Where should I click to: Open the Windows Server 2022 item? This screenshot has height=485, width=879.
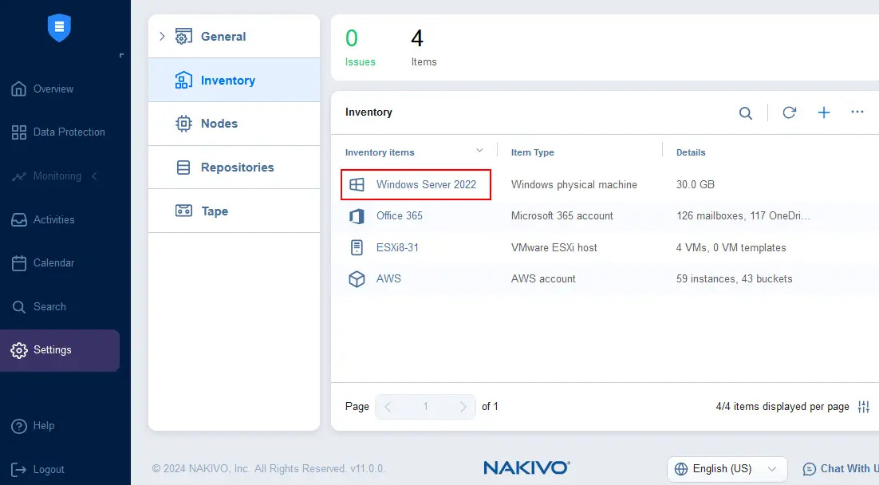click(426, 185)
